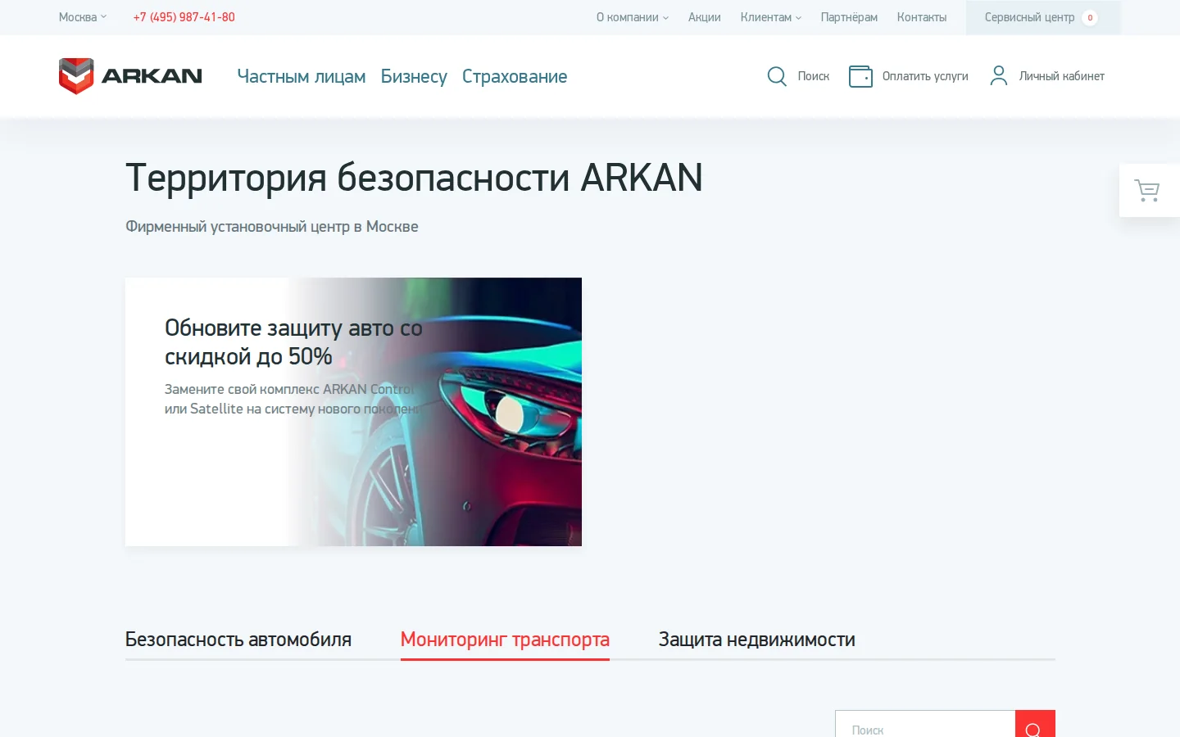Switch to Защита недвижимости tab
This screenshot has width=1180, height=737.
[757, 640]
